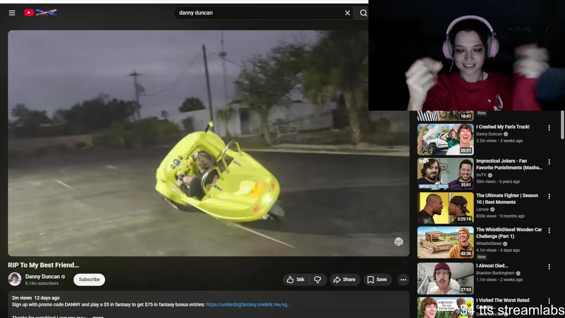
Task: Click Brandon Buckingham channel name
Action: (x=495, y=273)
